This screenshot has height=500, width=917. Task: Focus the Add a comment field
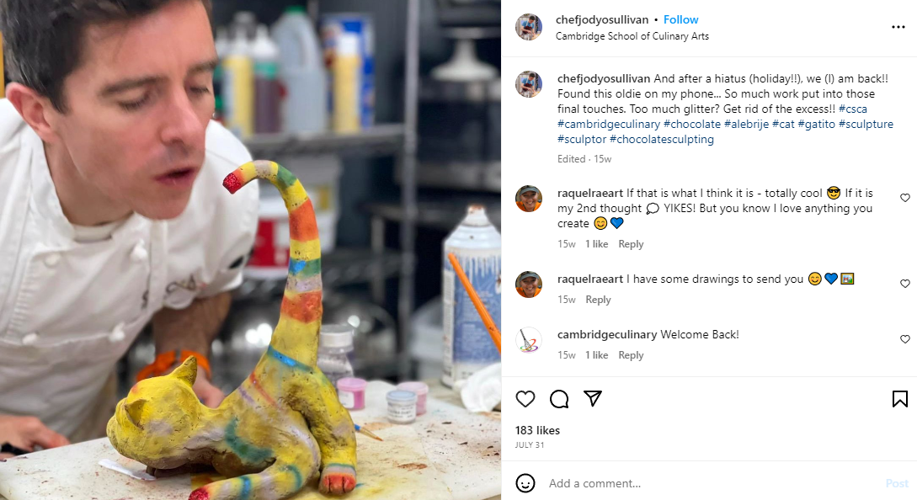(x=713, y=483)
